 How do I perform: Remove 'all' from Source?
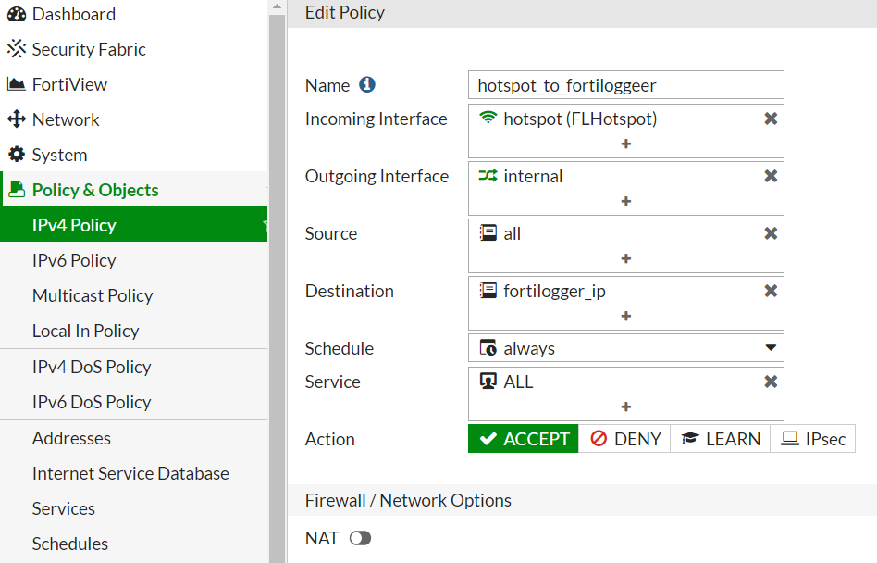pyautogui.click(x=771, y=233)
